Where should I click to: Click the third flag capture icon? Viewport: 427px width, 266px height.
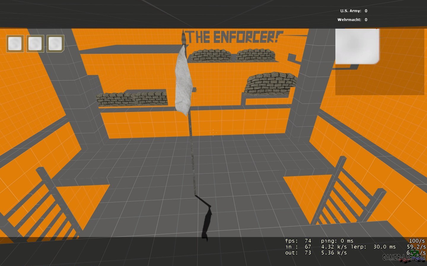55,44
